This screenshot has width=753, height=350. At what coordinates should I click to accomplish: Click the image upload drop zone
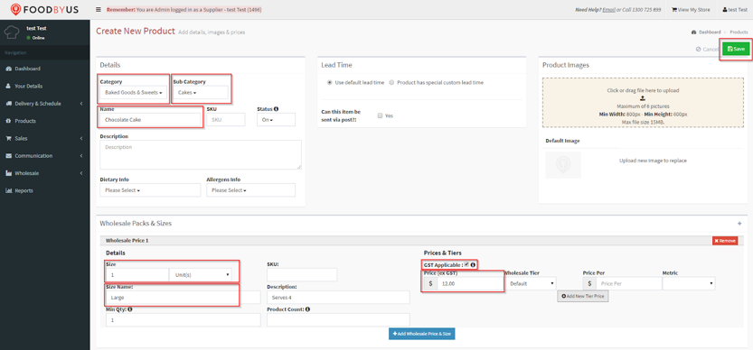click(x=642, y=103)
